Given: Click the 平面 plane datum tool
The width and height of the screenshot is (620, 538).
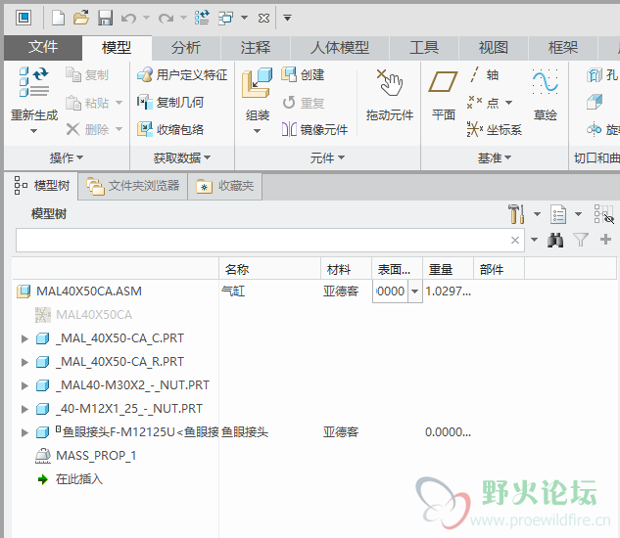Looking at the screenshot, I should tap(444, 95).
